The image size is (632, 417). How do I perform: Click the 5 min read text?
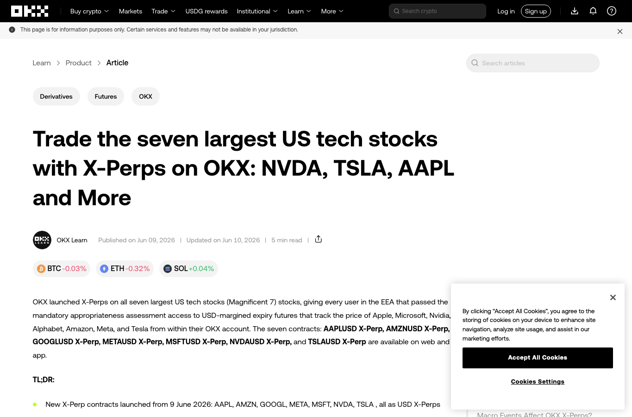[287, 240]
